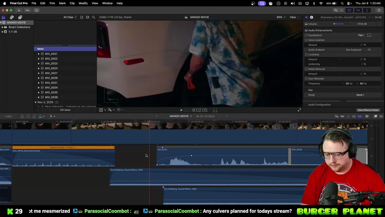Turn on the headphone audio skimming icon
The height and width of the screenshot is (217, 385).
point(354,116)
